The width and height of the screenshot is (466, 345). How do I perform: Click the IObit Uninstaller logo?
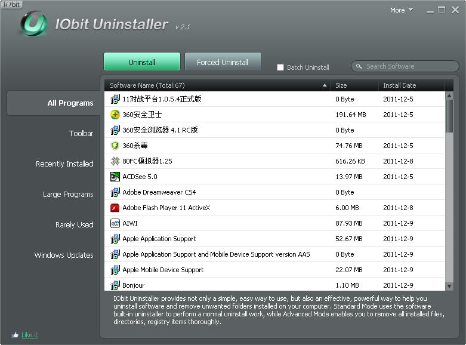tap(33, 24)
